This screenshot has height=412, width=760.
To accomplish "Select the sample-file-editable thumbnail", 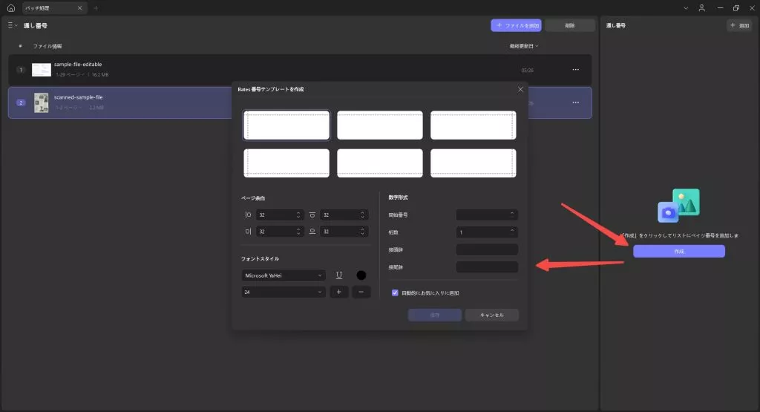I will 42,70.
